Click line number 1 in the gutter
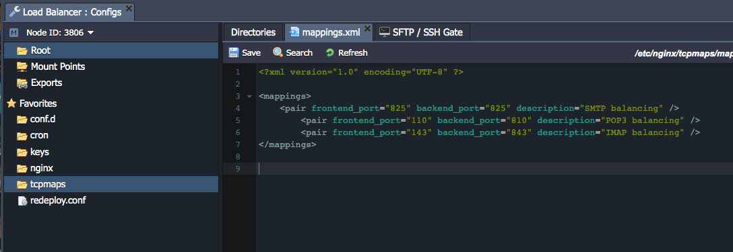This screenshot has width=733, height=252. point(238,72)
